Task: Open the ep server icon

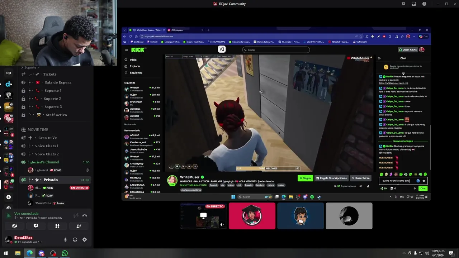Action: (x=9, y=73)
